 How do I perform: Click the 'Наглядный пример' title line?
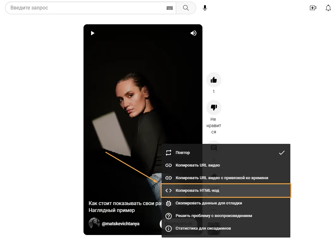pos(112,210)
